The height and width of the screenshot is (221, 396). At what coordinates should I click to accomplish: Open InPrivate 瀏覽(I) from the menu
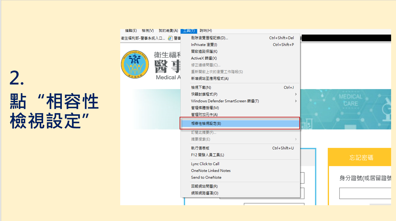point(204,45)
